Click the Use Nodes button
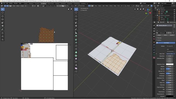The width and height of the screenshot is (176, 99). pyautogui.click(x=166, y=43)
